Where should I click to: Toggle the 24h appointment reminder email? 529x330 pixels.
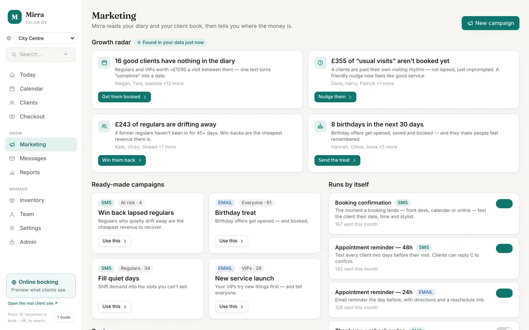pos(504,293)
